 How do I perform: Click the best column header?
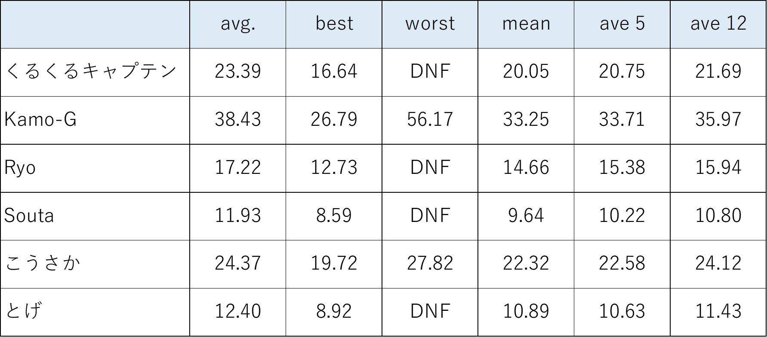[x=334, y=24]
